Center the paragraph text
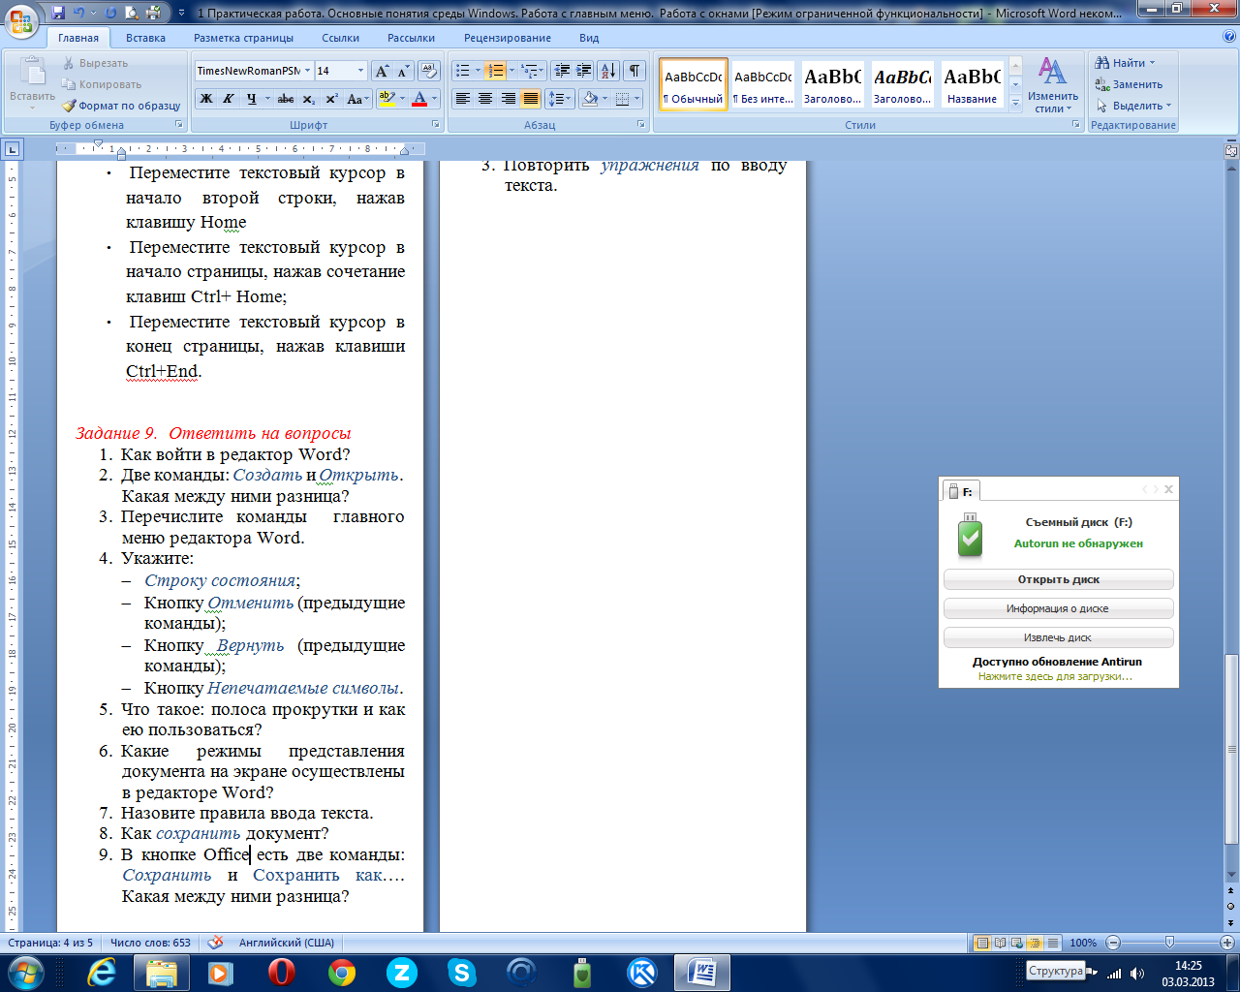1240x992 pixels. 485,99
